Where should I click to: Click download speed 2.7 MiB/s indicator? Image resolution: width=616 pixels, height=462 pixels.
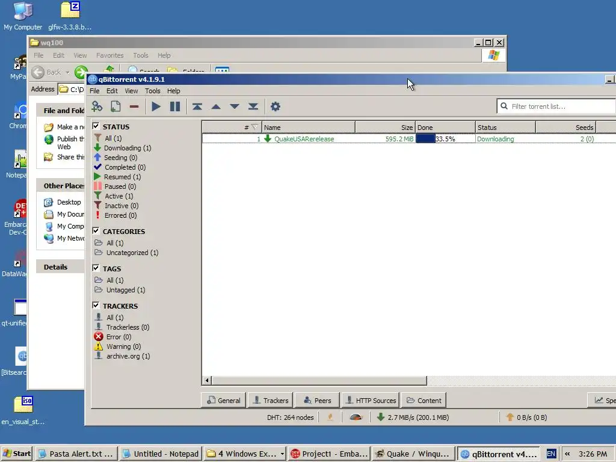413,417
